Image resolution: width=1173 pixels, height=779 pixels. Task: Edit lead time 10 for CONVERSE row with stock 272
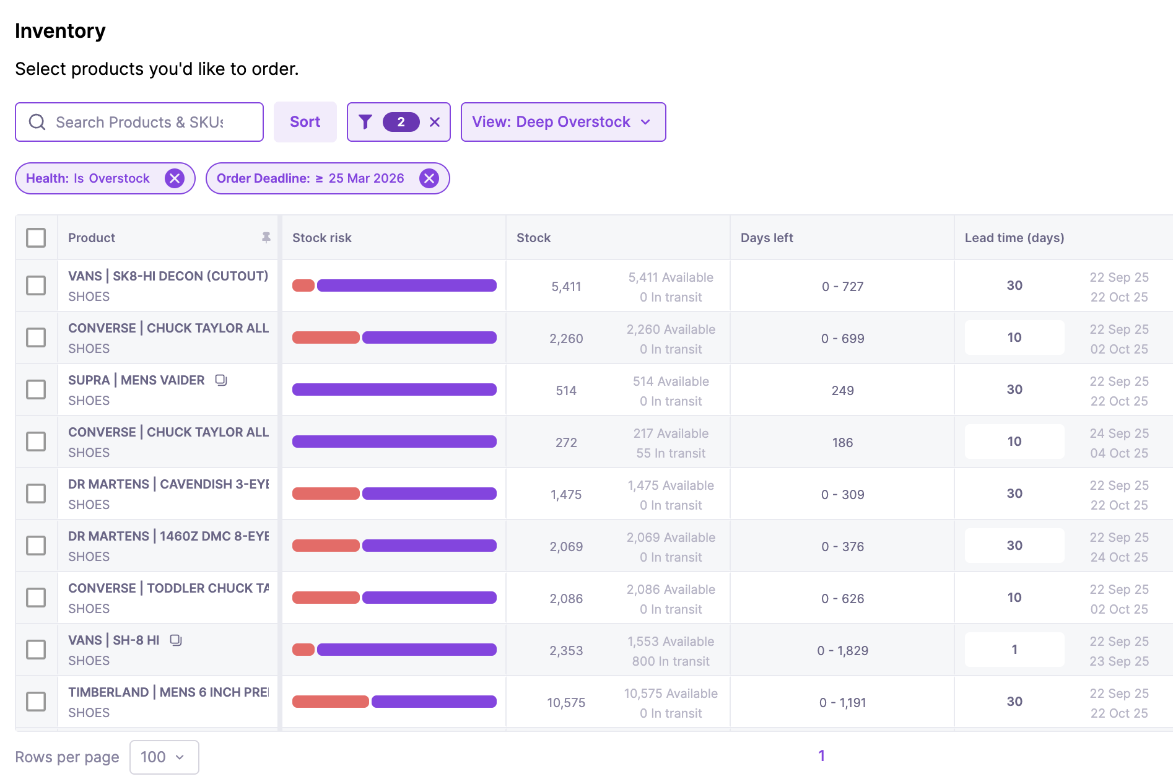tap(1014, 442)
